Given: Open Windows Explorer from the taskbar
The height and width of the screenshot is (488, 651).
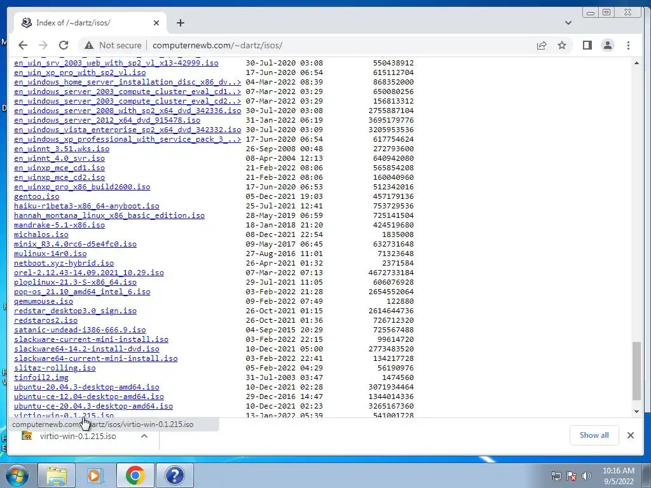Looking at the screenshot, I should (57, 475).
